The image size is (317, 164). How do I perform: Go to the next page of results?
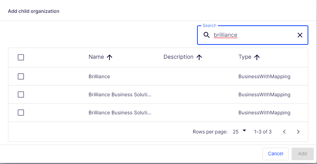click(x=298, y=132)
